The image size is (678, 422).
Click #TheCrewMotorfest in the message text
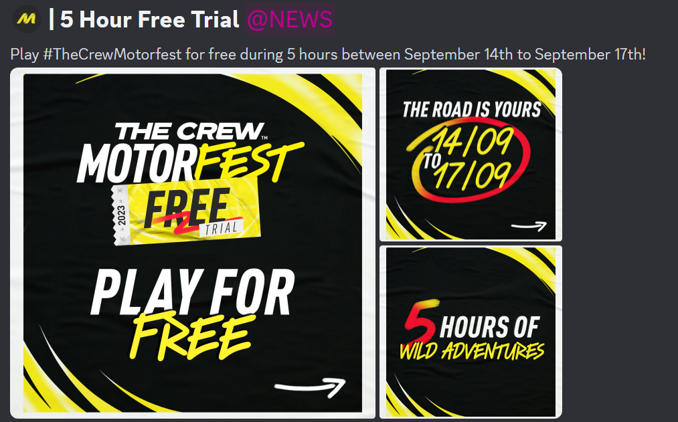coord(112,55)
